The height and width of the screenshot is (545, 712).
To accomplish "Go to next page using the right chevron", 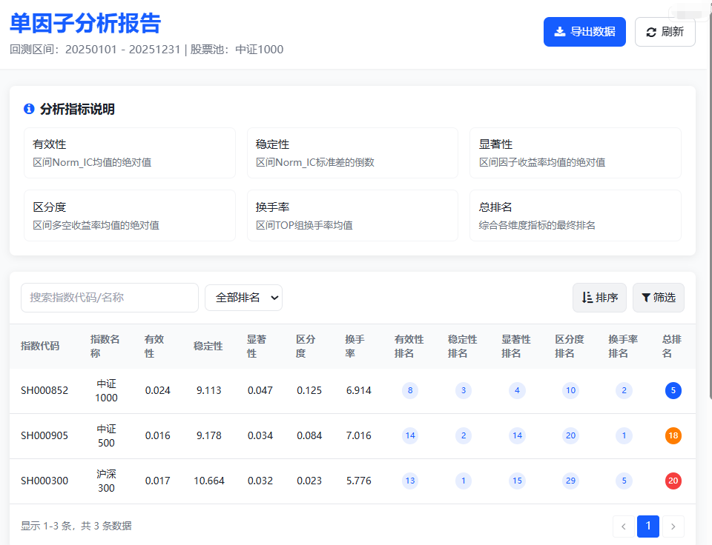I will coord(673,526).
